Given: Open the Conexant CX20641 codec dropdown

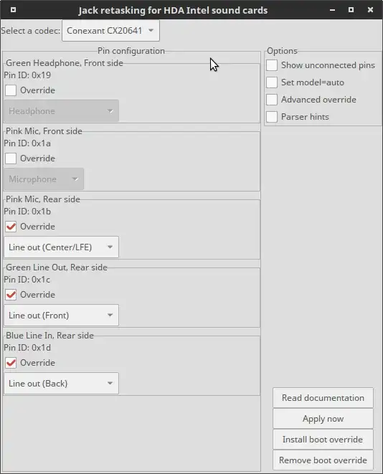Looking at the screenshot, I should [x=110, y=31].
